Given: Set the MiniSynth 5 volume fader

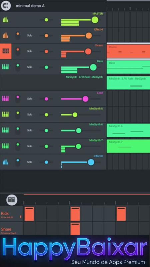Looking at the screenshot, I should [75, 115].
